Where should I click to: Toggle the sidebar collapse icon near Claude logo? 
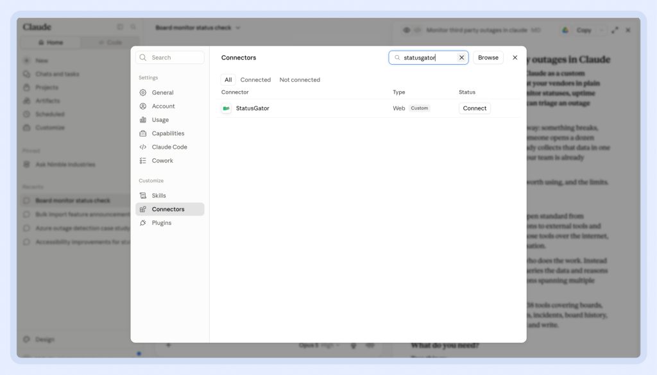(x=120, y=27)
